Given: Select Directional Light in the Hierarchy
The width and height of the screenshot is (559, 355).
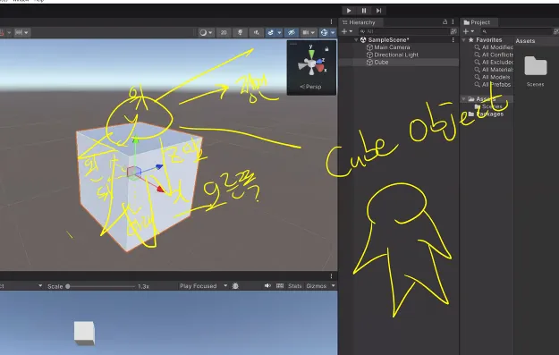Looking at the screenshot, I should 396,55.
